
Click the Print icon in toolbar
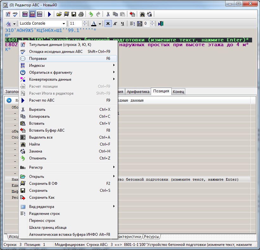tap(81, 14)
